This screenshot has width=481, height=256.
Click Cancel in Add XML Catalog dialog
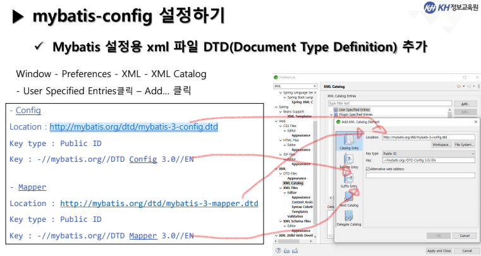(x=465, y=236)
